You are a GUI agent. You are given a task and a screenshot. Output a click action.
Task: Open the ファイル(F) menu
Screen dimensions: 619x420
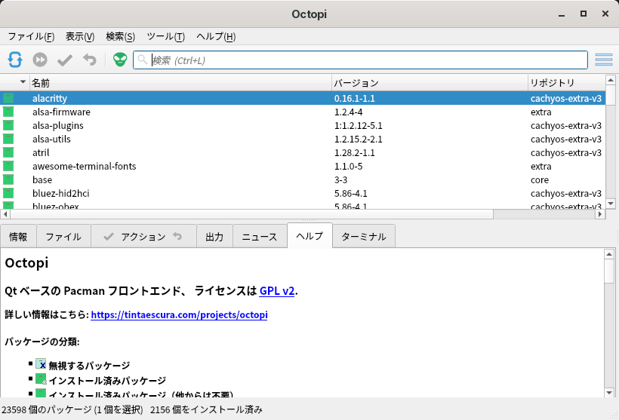tap(31, 37)
